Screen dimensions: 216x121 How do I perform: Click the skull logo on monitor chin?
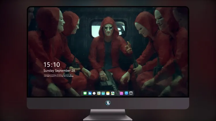(108, 103)
